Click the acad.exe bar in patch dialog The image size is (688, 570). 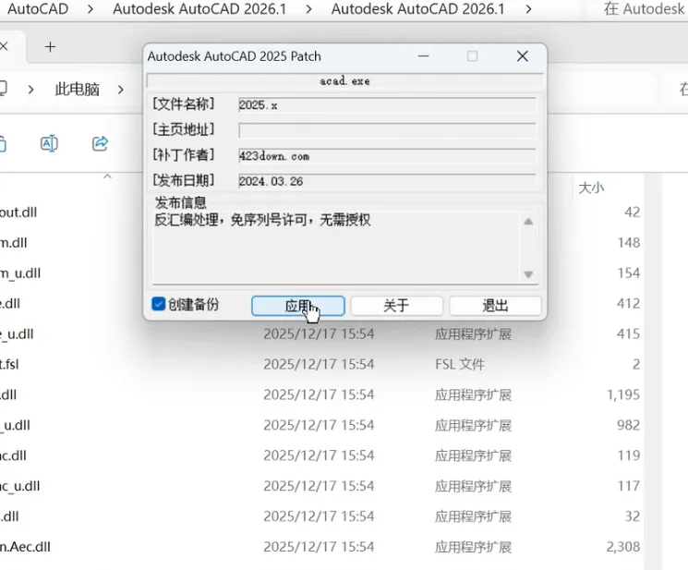tap(344, 80)
